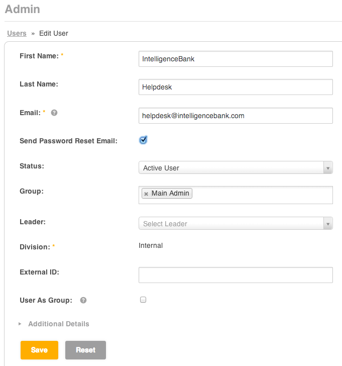342x366 pixels.
Task: Enable the User As Group checkbox
Action: point(143,300)
